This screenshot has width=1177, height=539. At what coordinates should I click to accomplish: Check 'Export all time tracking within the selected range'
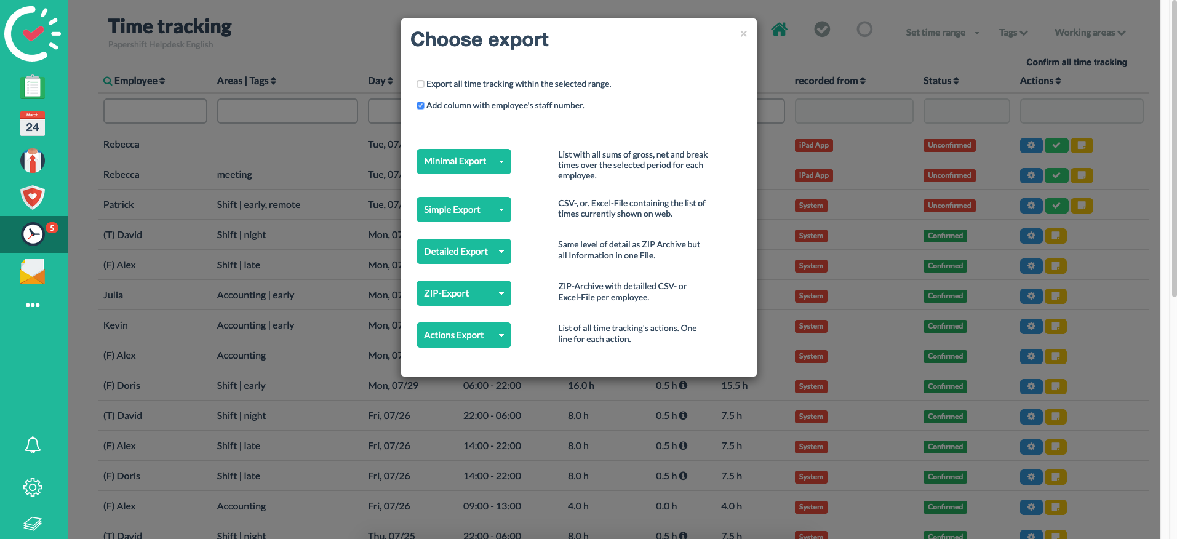pyautogui.click(x=420, y=84)
